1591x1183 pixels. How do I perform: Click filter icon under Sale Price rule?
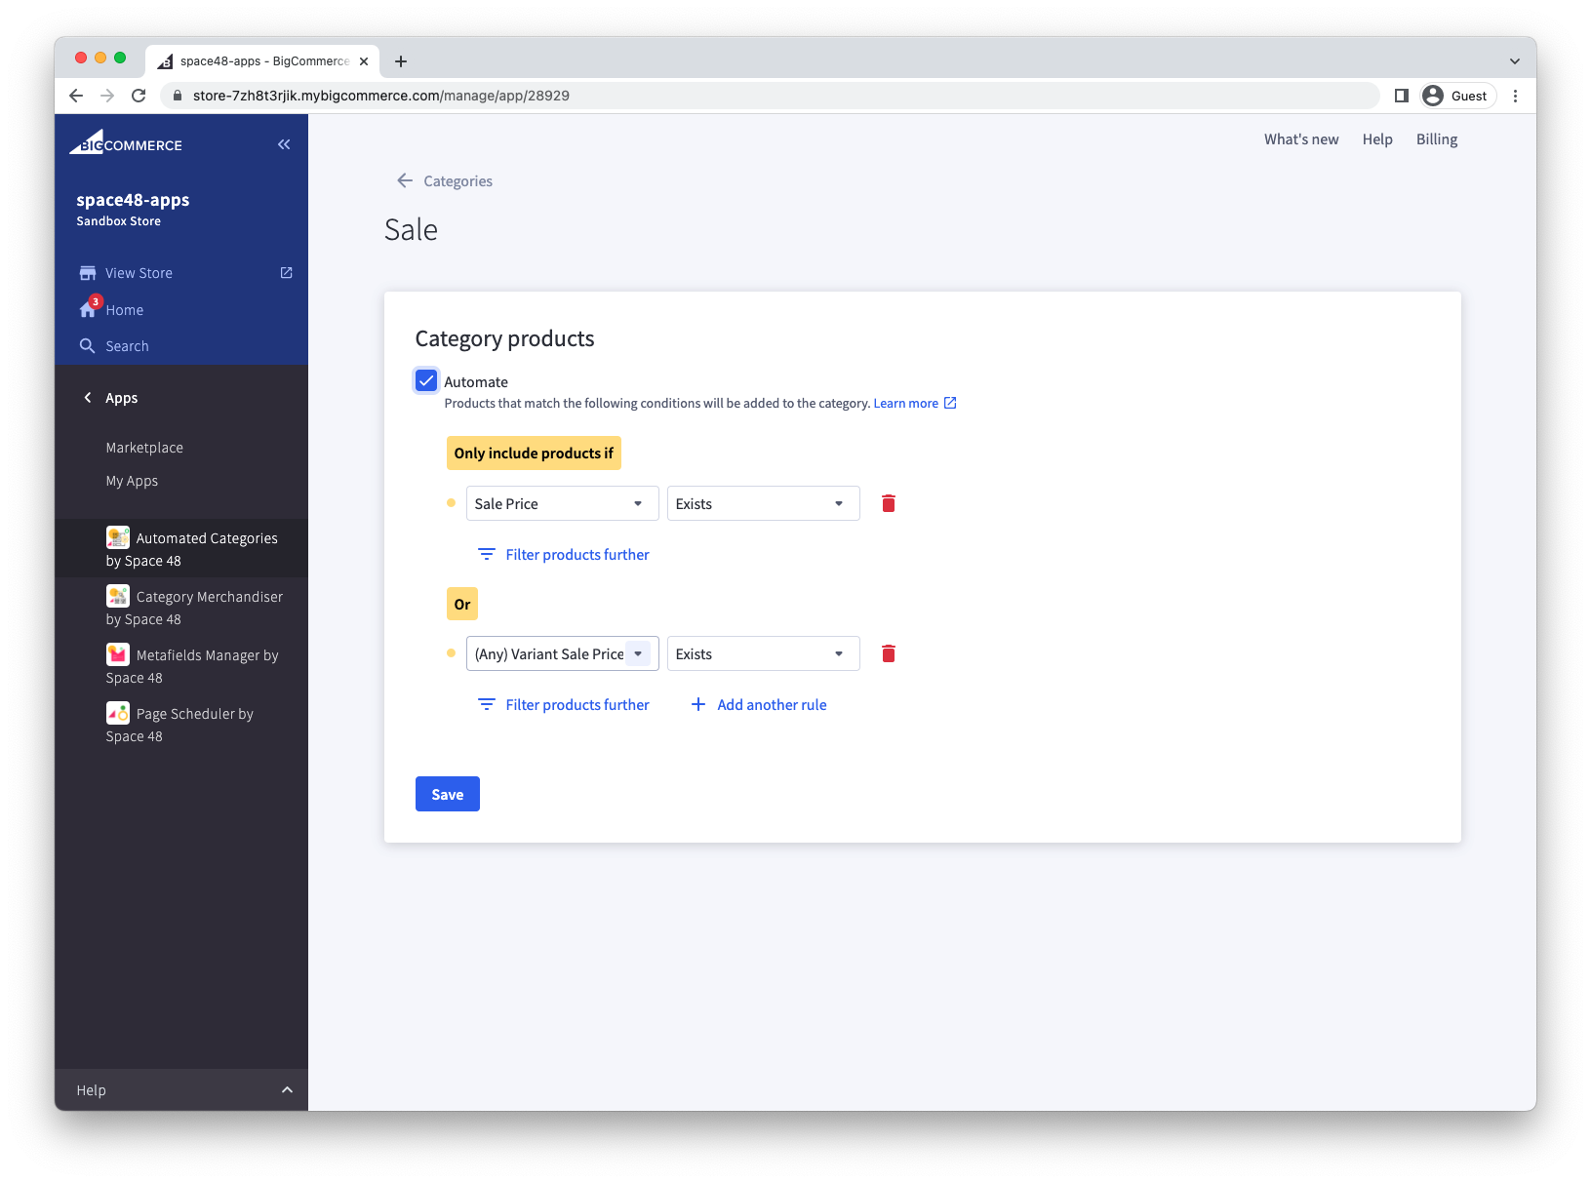pos(486,554)
